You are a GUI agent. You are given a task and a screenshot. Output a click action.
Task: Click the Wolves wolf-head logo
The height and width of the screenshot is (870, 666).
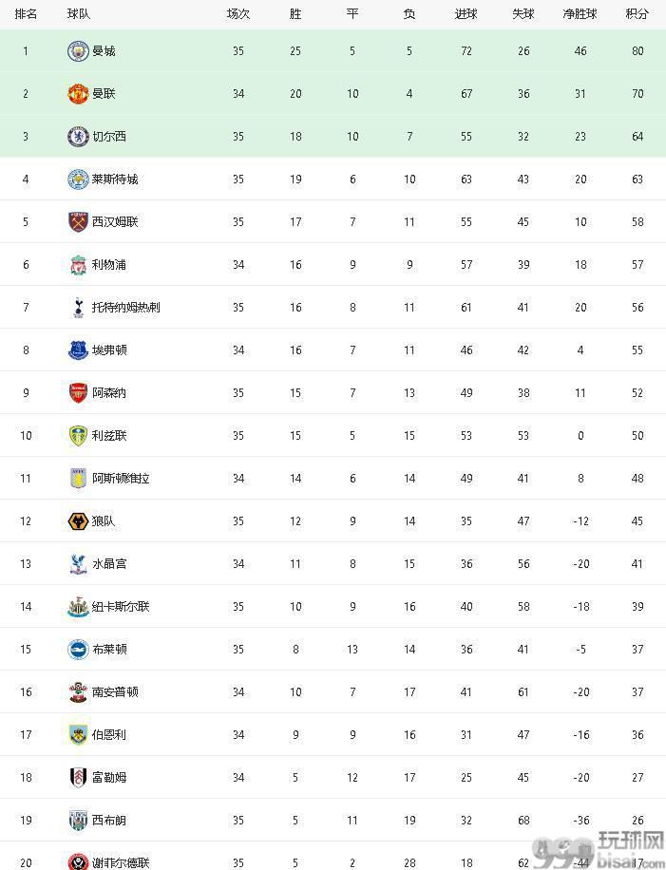point(78,521)
